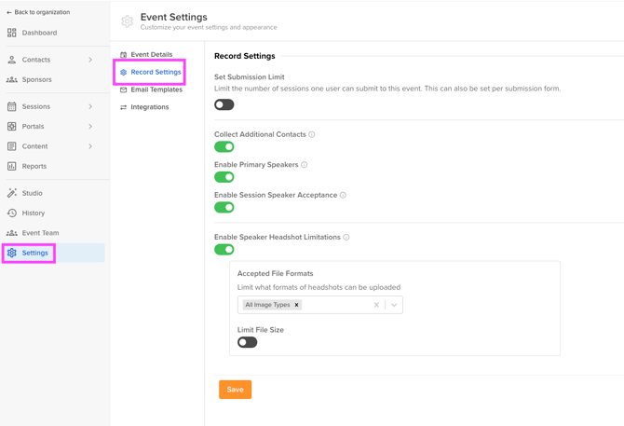Click Back to organization link
The image size is (624, 426).
[x=38, y=12]
